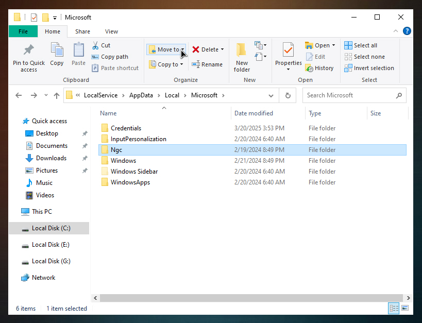Viewport: 422px width, 323px height.
Task: Refresh the current folder view
Action: point(288,95)
